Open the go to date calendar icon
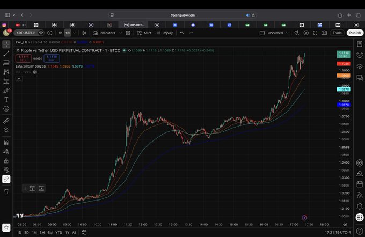 click(x=84, y=232)
